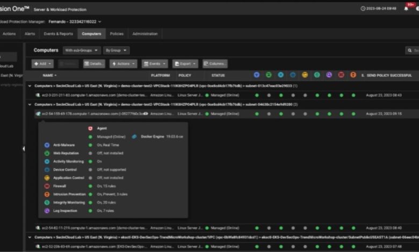Click the Firewall column header icon
This screenshot has height=252, width=419.
(x=341, y=75)
